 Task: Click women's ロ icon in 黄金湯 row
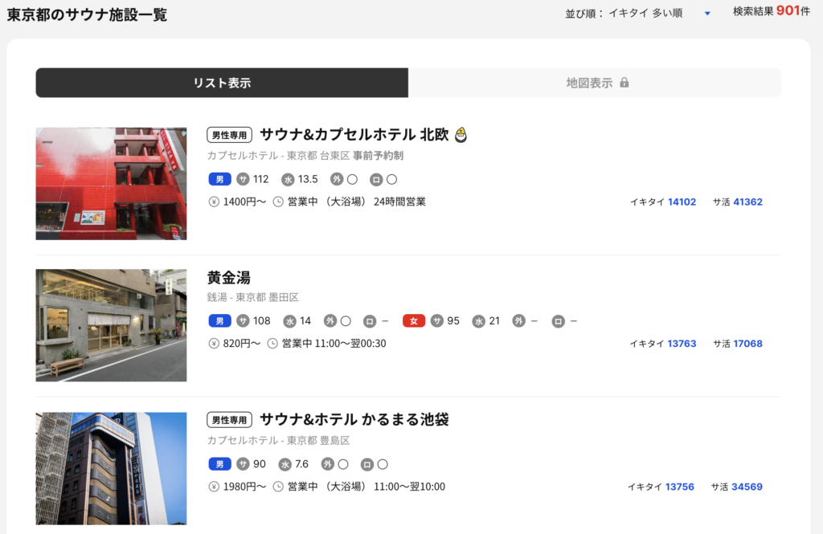[558, 321]
